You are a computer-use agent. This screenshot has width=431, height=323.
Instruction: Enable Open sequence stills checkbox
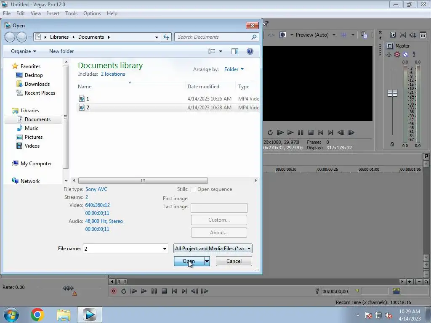coord(194,190)
